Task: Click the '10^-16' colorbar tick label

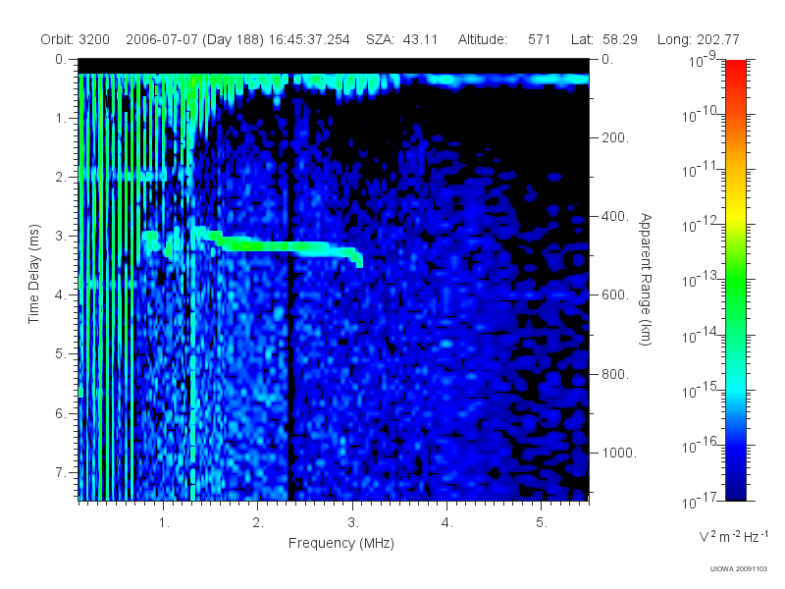Action: 702,446
